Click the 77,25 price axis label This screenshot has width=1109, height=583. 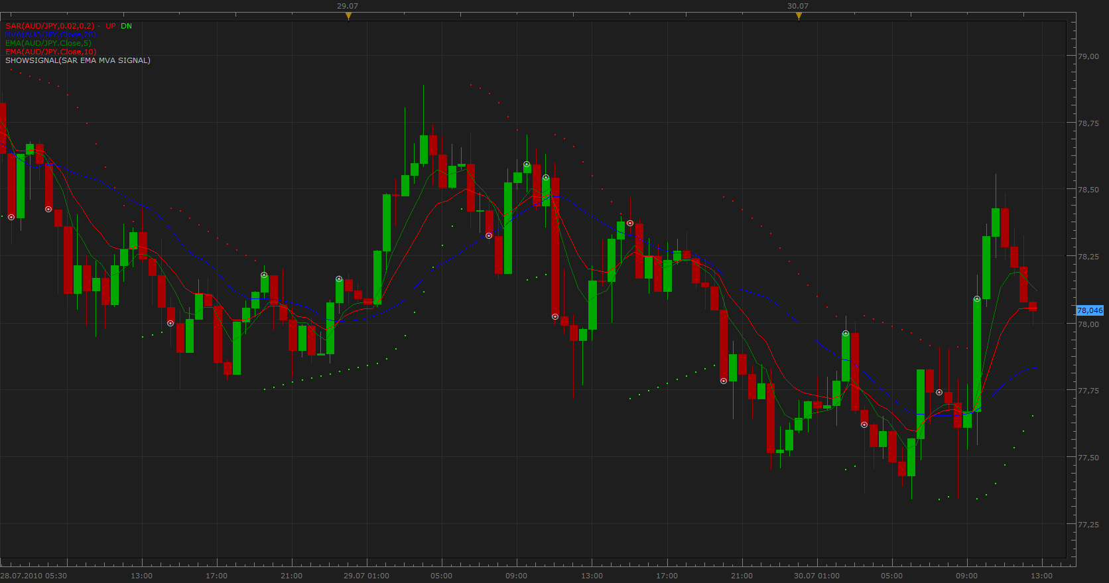[1088, 525]
